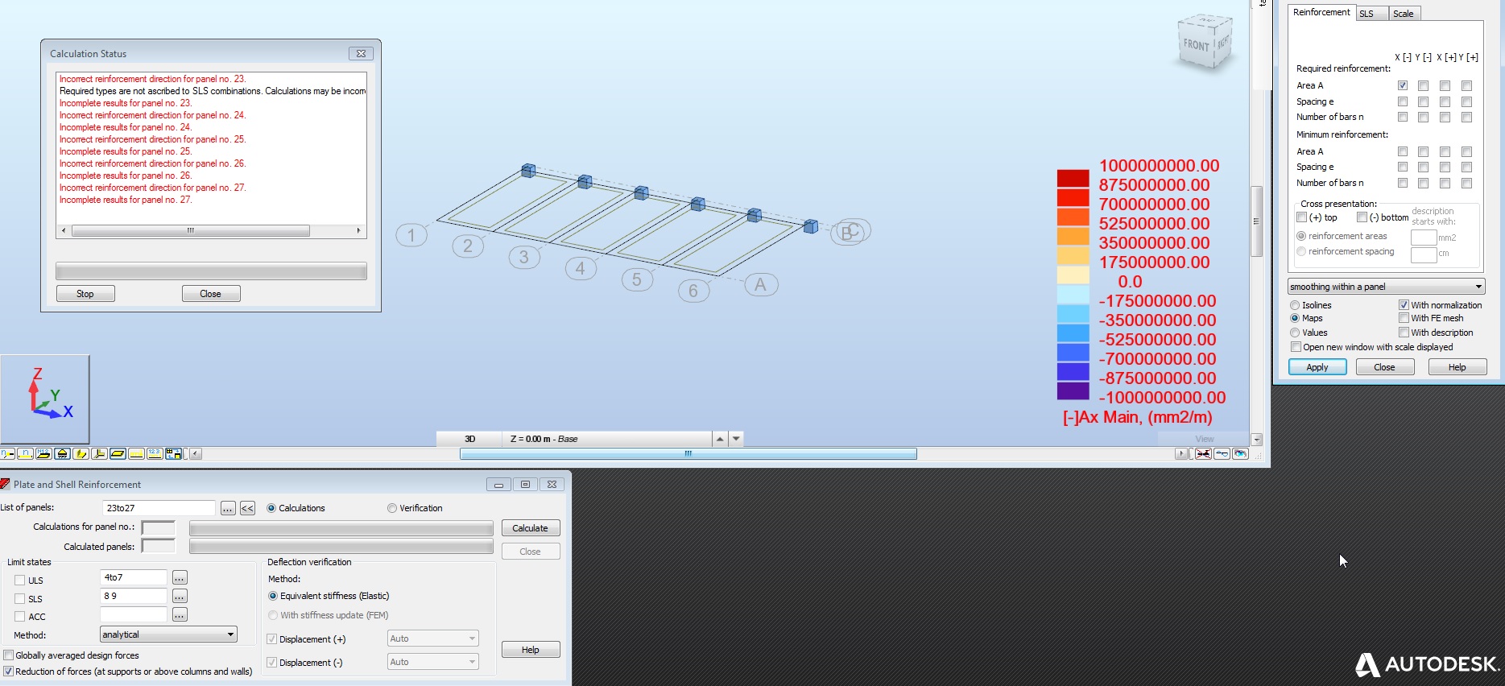Click the deformation diagram icon
This screenshot has width=1505, height=686.
pos(1222,454)
